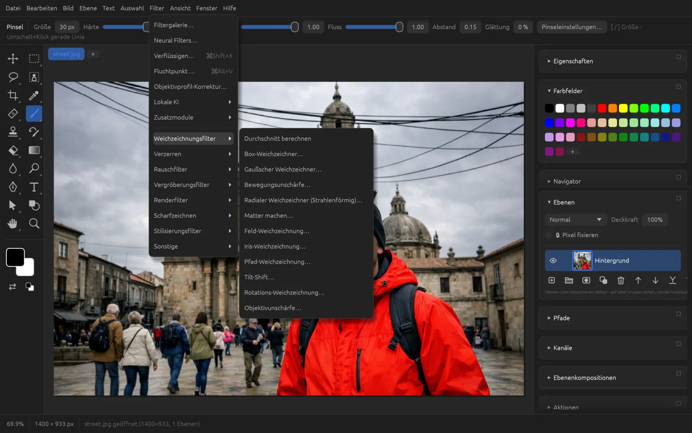Viewport: 692px width, 433px height.
Task: Toggle Pfade panel pop-out square
Action: (x=678, y=313)
